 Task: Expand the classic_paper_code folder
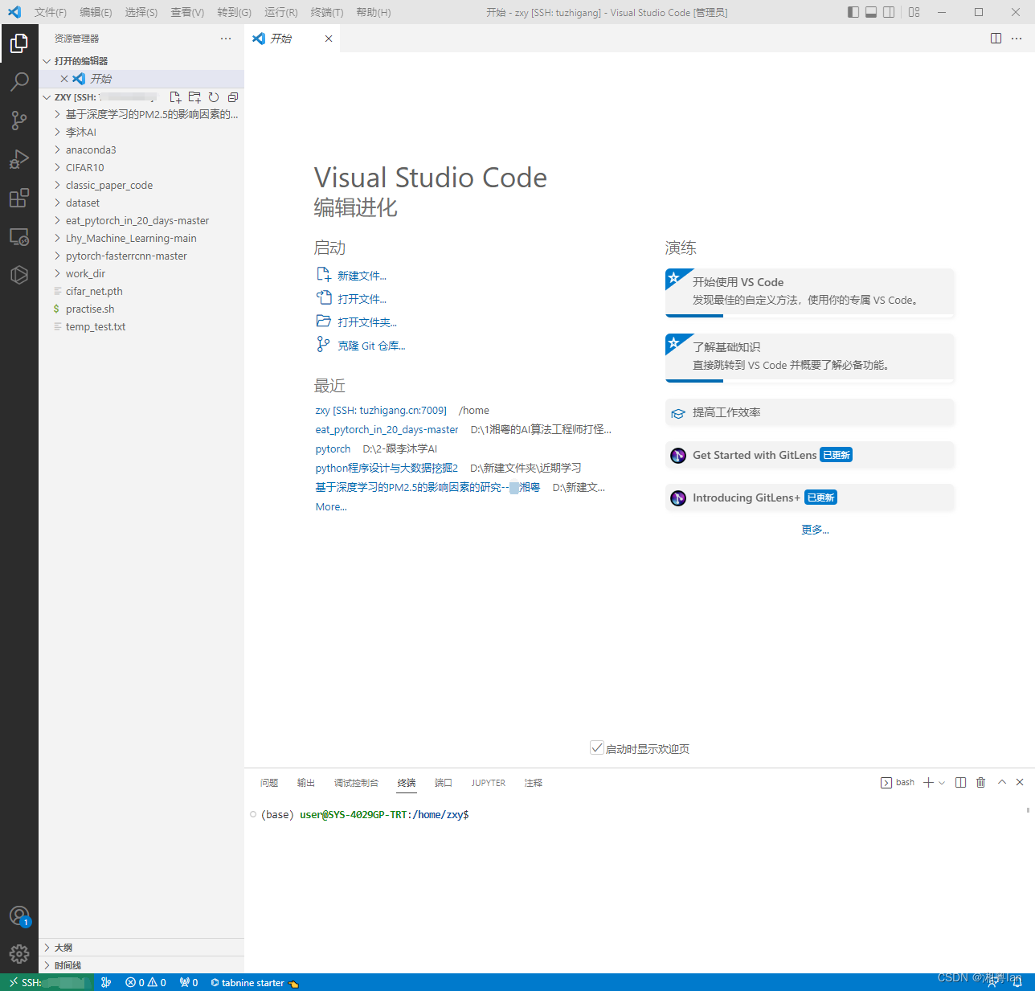click(141, 185)
